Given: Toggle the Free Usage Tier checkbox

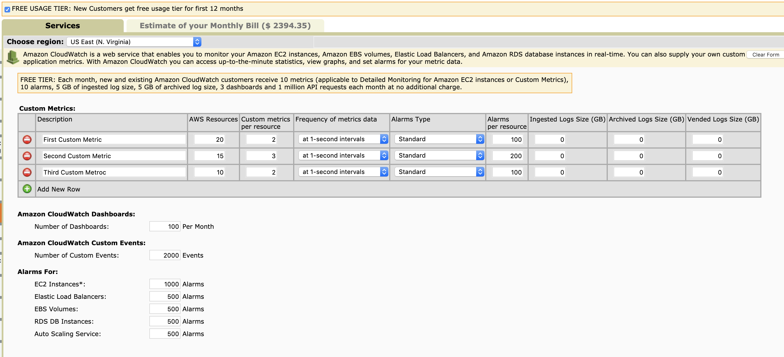Looking at the screenshot, I should [x=7, y=9].
